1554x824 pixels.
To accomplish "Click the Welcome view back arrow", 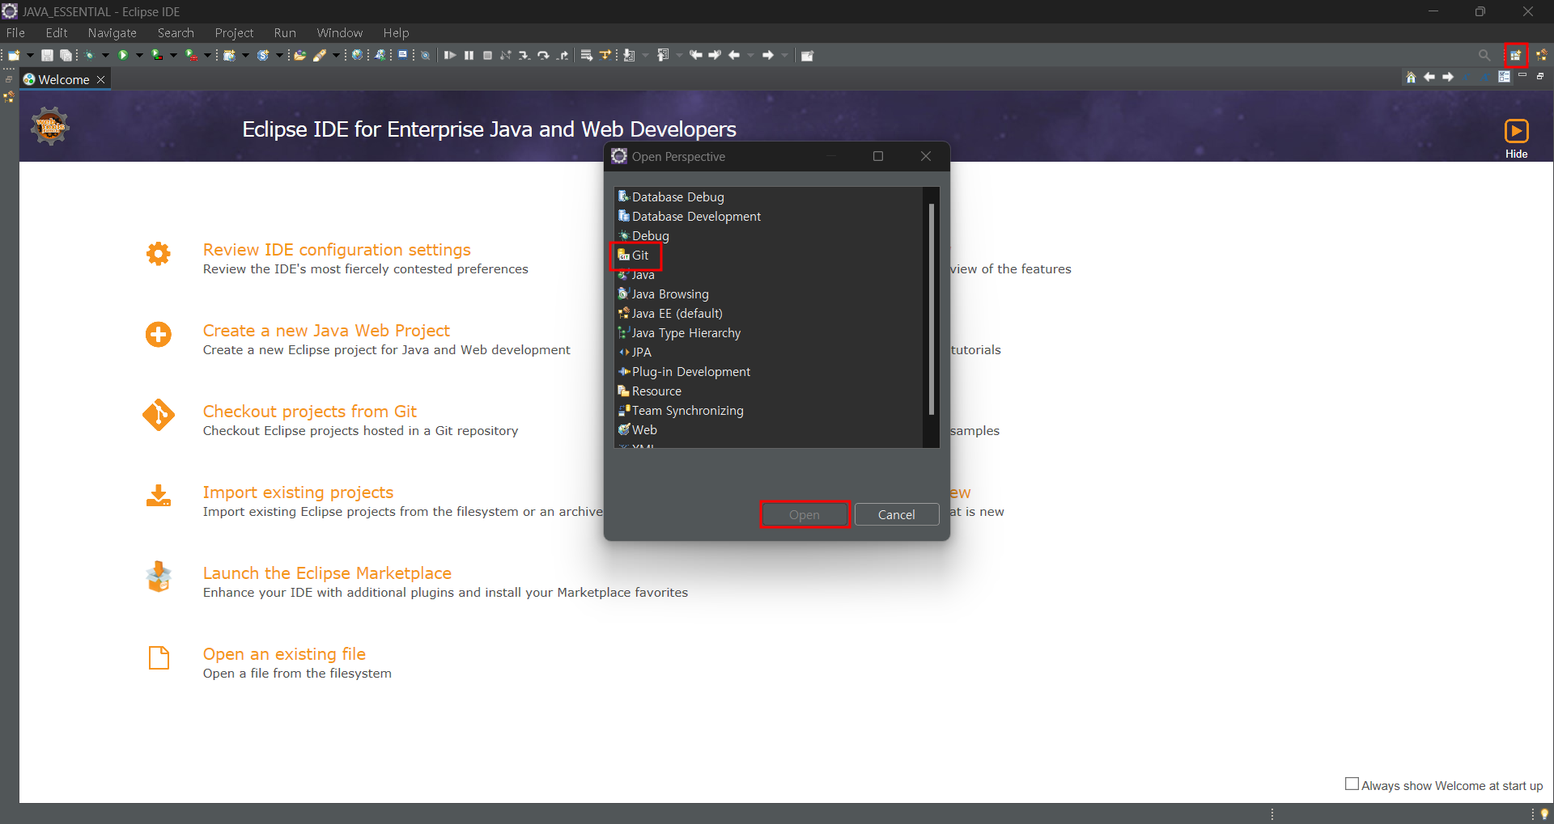I will coord(1429,77).
